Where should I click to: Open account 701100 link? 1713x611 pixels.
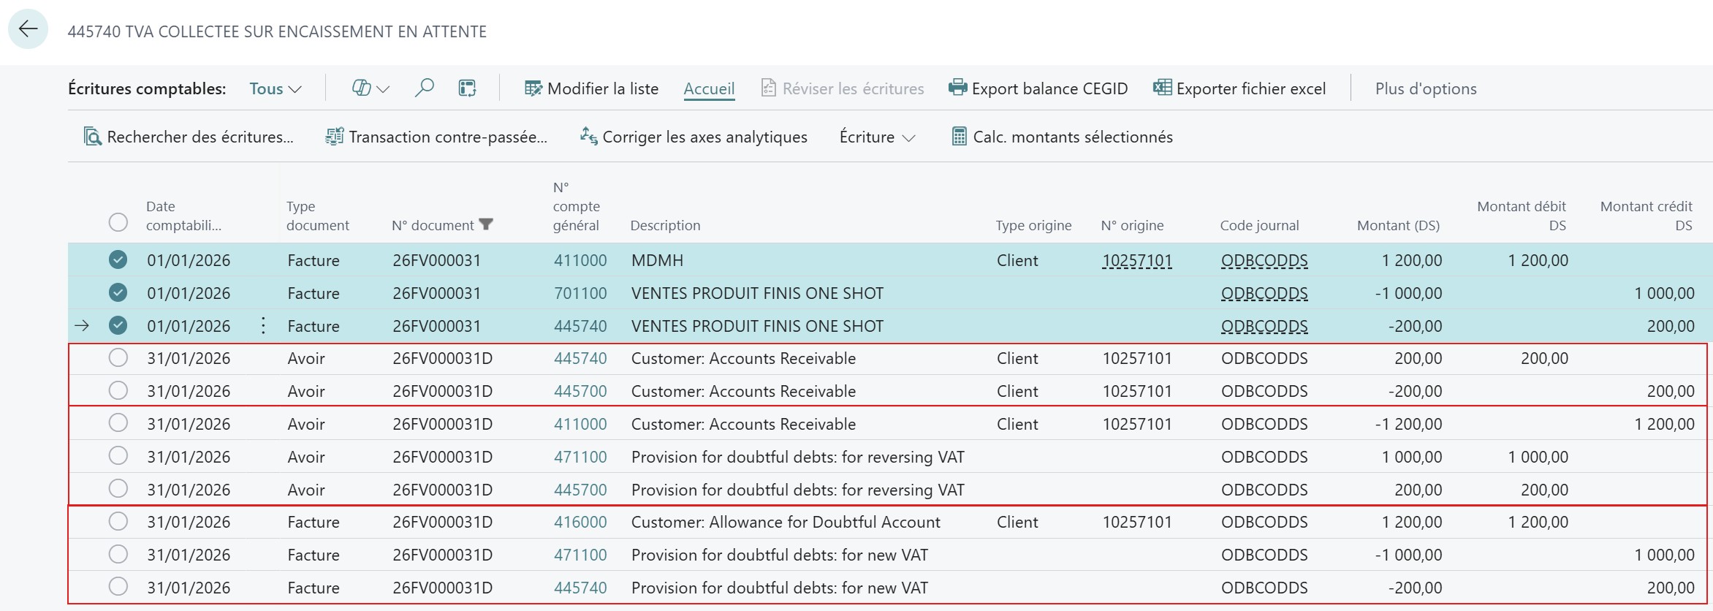(x=580, y=293)
